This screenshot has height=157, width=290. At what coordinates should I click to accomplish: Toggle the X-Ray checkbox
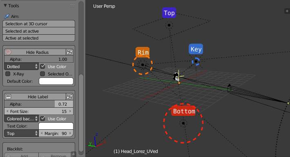(8, 74)
